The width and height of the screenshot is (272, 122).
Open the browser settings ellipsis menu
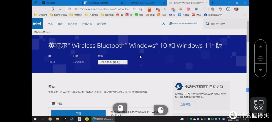point(244,9)
